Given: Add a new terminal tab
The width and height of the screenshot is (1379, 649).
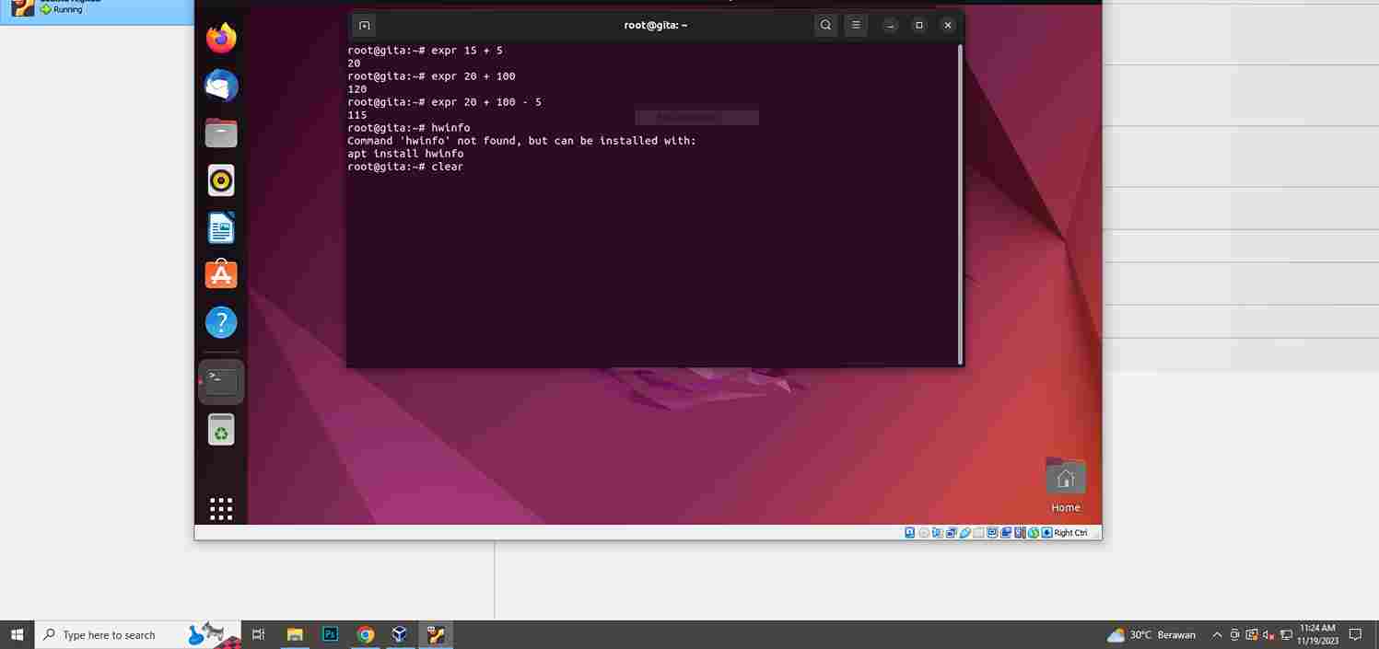Looking at the screenshot, I should coord(365,25).
